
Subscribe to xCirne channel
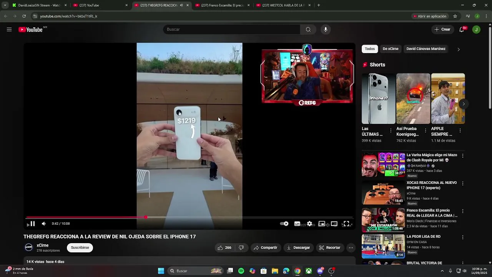click(x=80, y=248)
